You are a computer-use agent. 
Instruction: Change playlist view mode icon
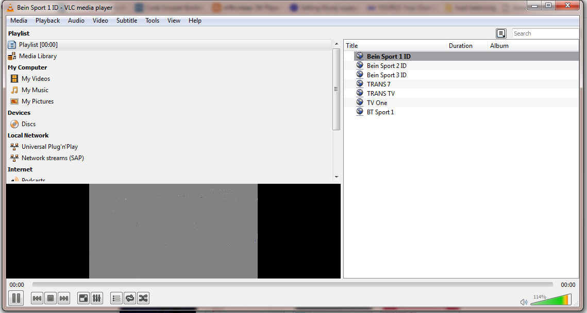(x=501, y=33)
